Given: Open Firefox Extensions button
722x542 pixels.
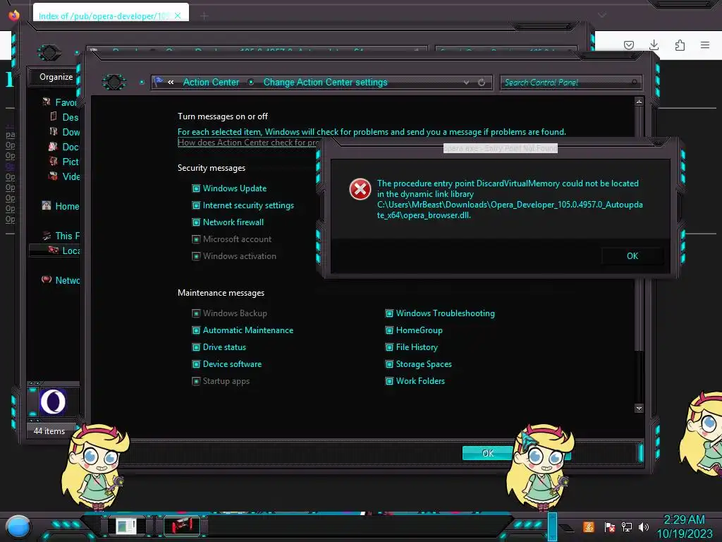Looking at the screenshot, I should (x=680, y=44).
